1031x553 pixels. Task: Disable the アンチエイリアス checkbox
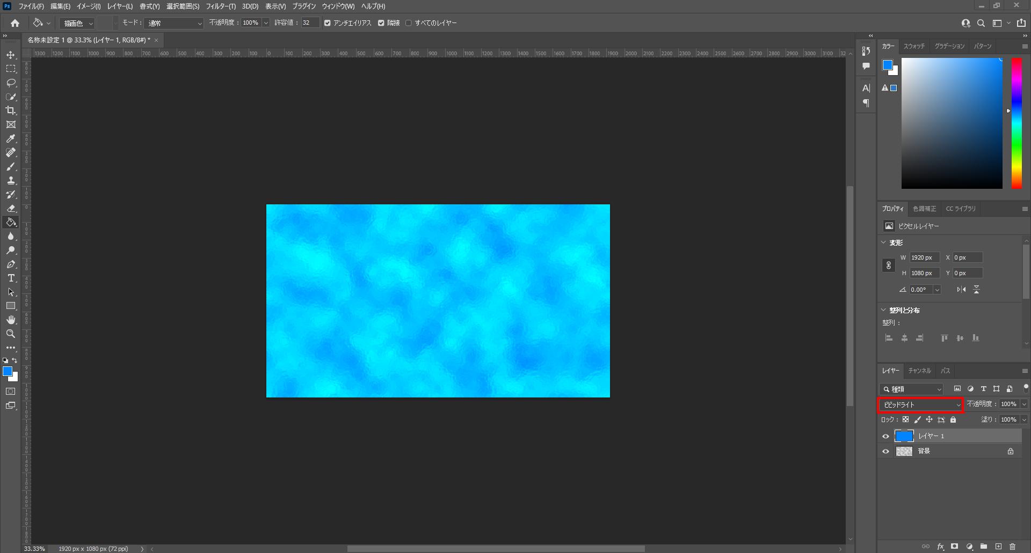click(328, 23)
